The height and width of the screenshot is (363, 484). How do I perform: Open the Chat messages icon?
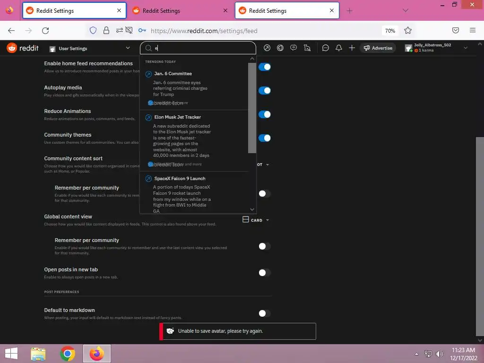[x=325, y=48]
